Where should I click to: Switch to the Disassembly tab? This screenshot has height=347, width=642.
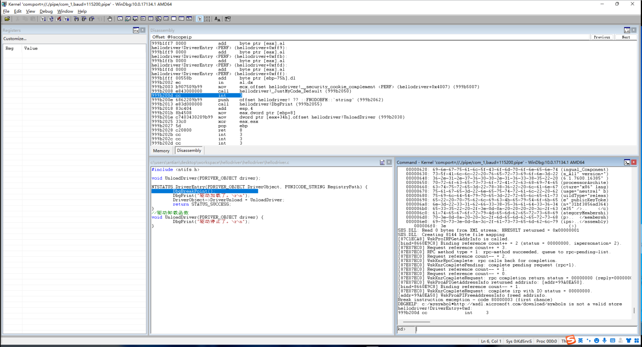189,151
